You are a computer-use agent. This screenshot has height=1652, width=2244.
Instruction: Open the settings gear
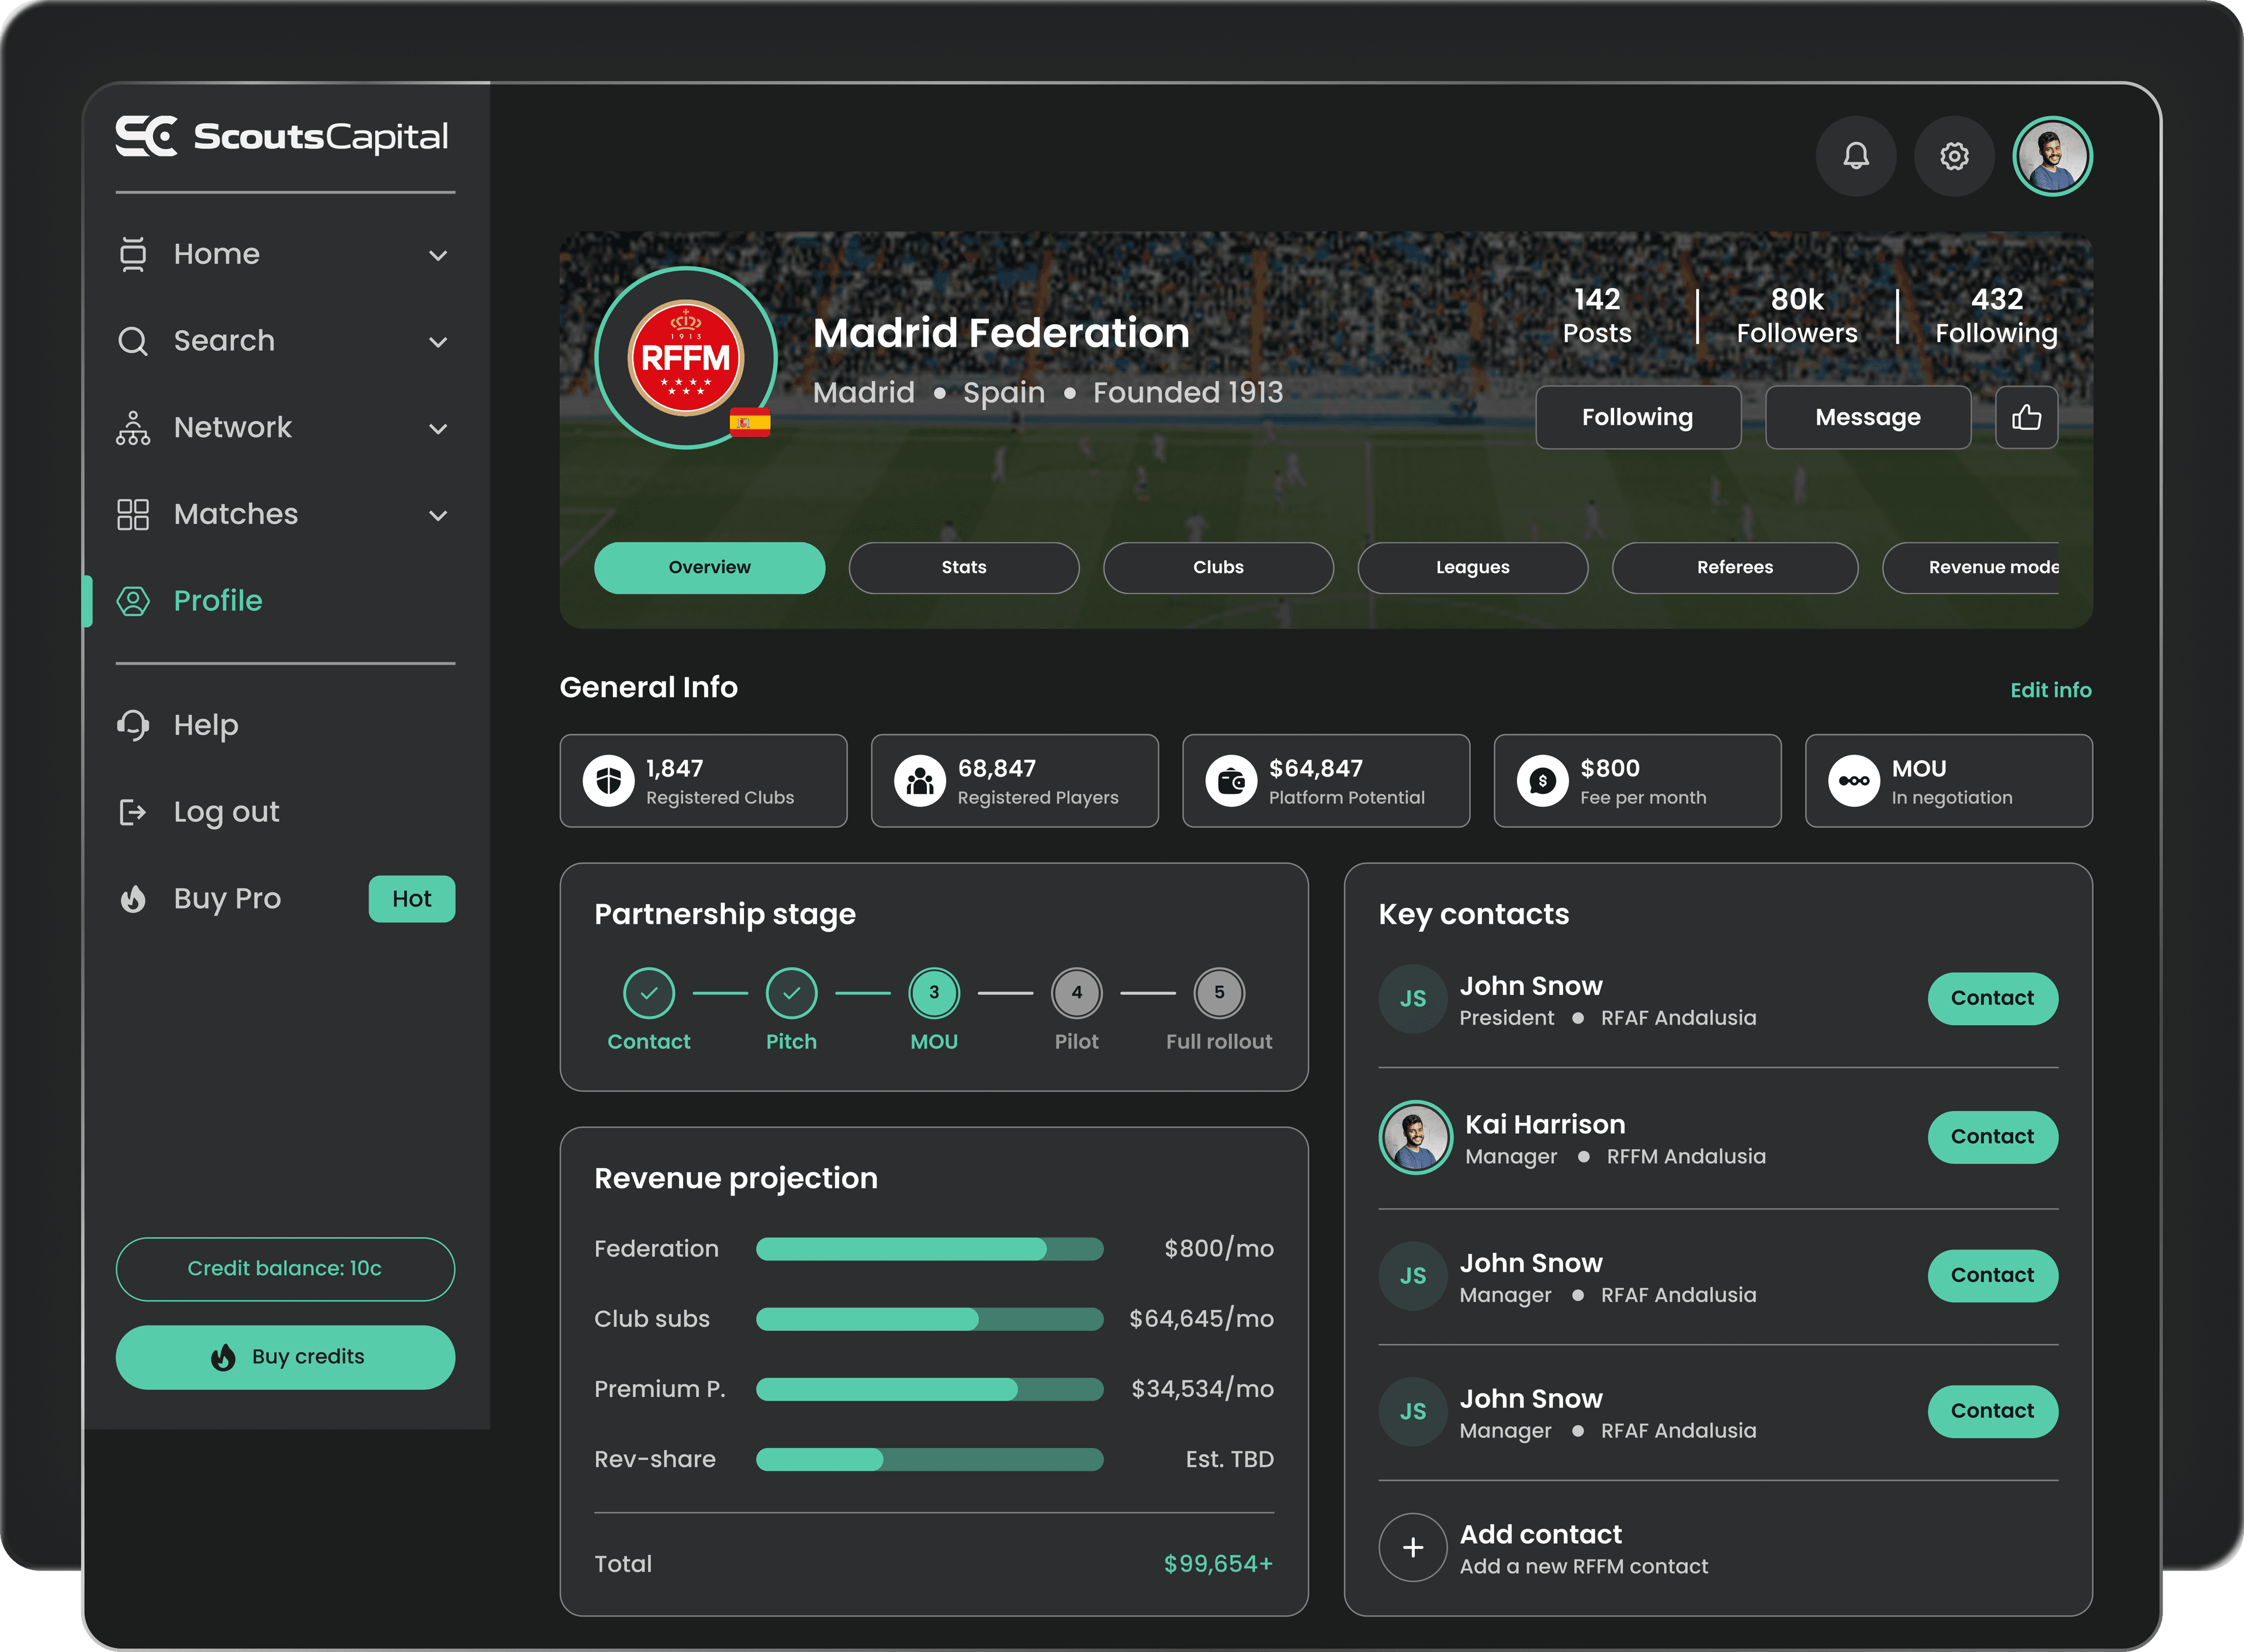1954,156
